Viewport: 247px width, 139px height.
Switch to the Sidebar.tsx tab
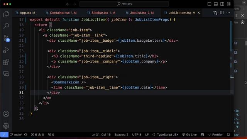[101, 13]
